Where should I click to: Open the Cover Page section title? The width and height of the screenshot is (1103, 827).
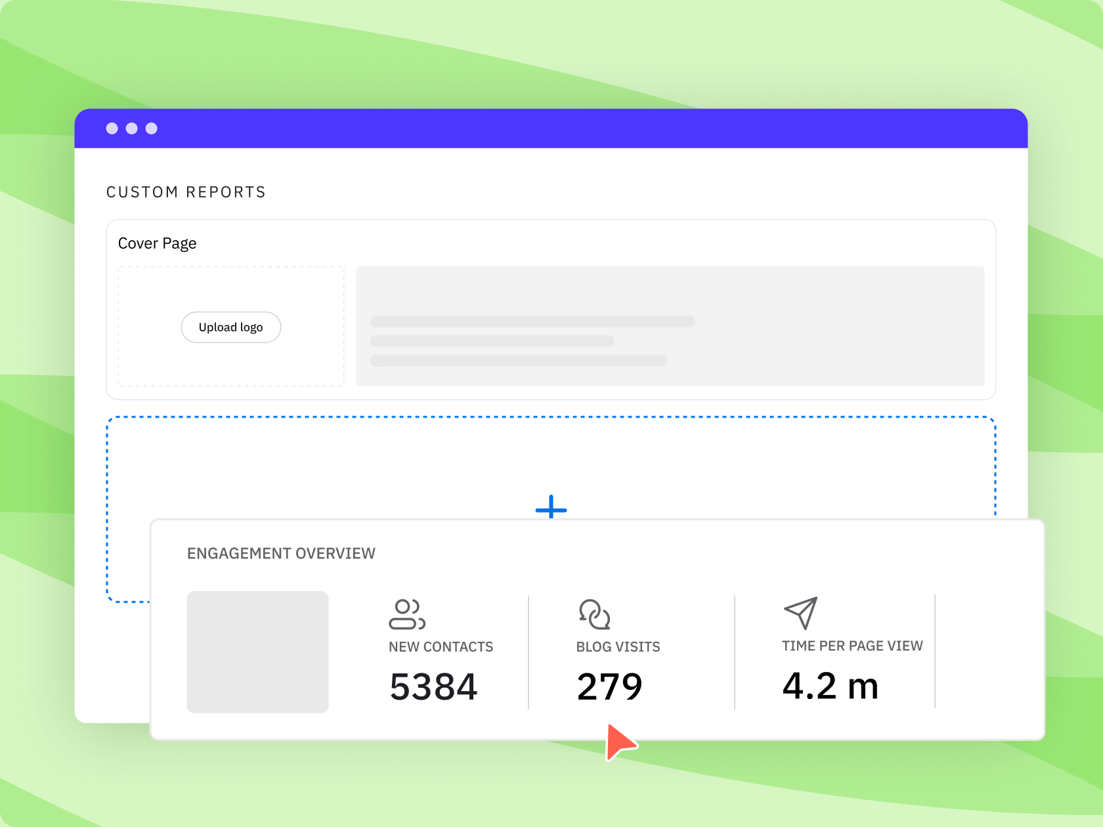tap(157, 244)
